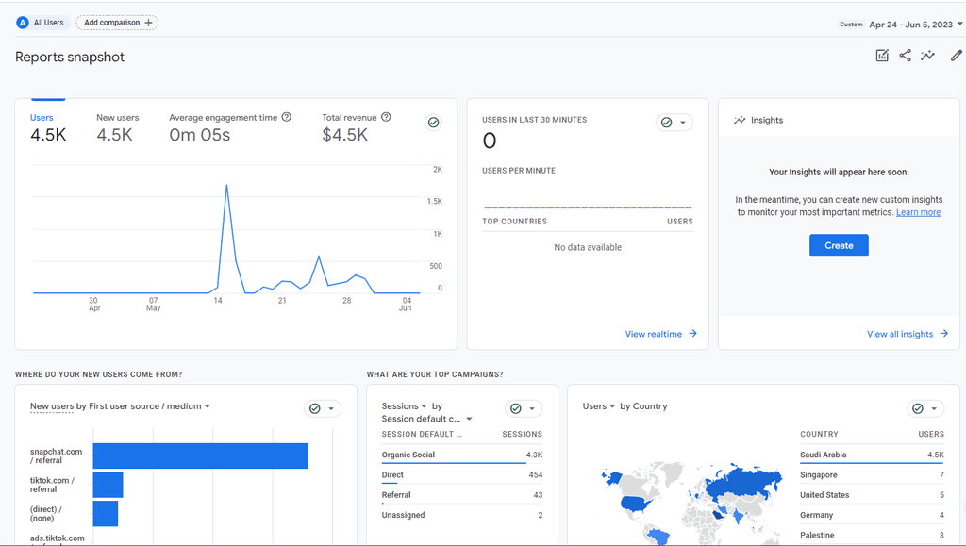Viewport: 966px width, 546px height.
Task: Click snapchat.com / referral blue bar
Action: point(200,456)
